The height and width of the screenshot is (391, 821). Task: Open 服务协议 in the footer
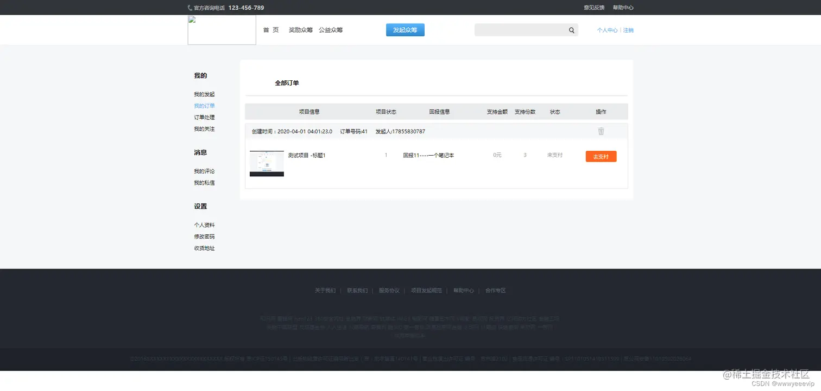[389, 290]
